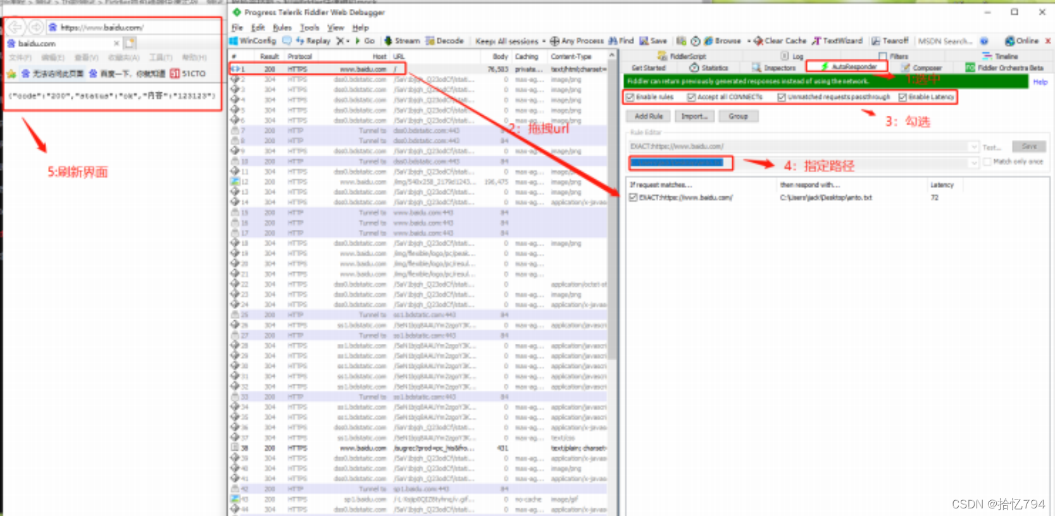Open the Tools menu
This screenshot has width=1055, height=516.
coord(309,28)
